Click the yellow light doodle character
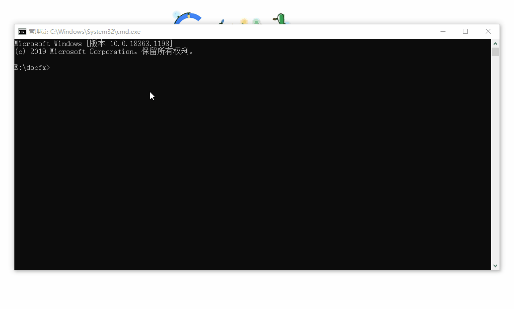Screen dimensions: 514x309 click(x=244, y=21)
